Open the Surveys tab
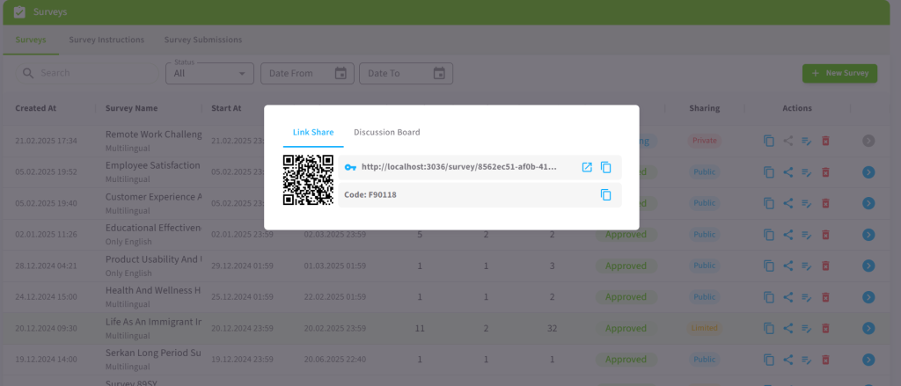 [x=31, y=40]
